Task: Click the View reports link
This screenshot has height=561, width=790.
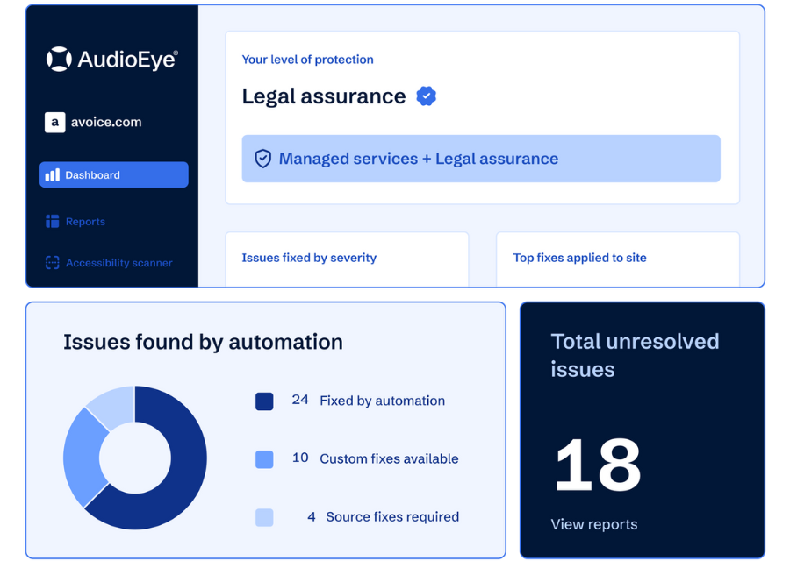Action: pyautogui.click(x=593, y=524)
